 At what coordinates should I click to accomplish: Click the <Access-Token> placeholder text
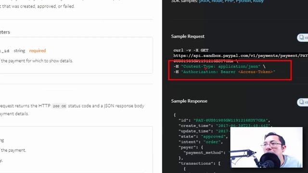[x=256, y=72]
